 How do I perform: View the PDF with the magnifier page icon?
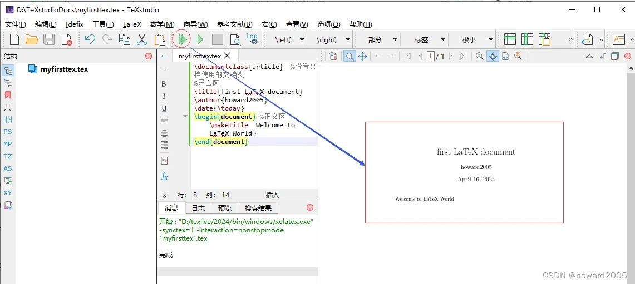point(235,39)
